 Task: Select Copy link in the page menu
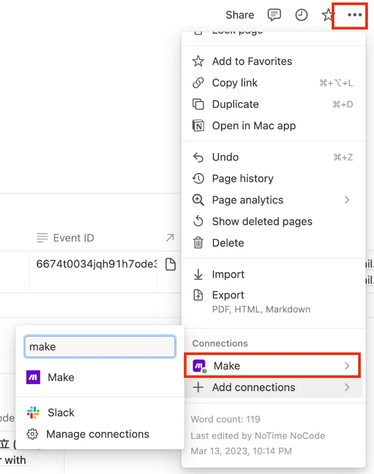click(235, 83)
